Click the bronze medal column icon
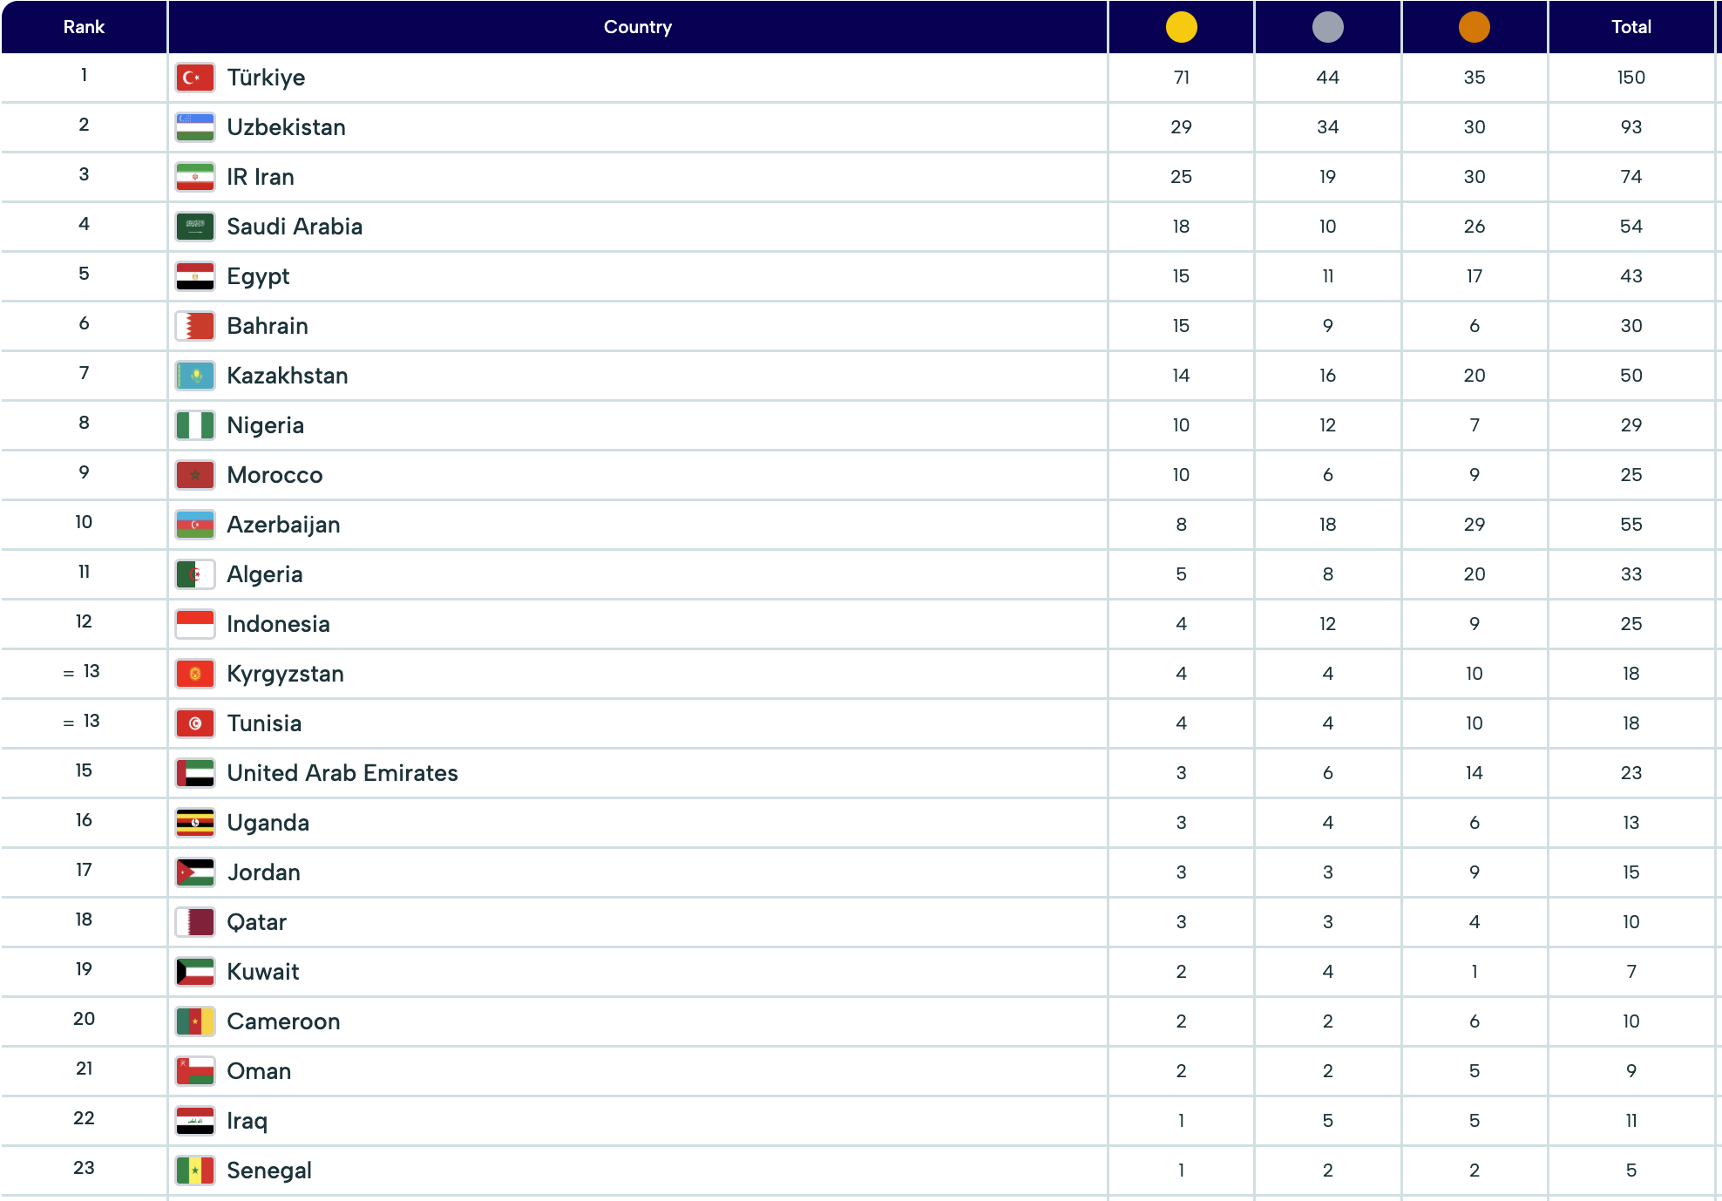 [x=1474, y=27]
